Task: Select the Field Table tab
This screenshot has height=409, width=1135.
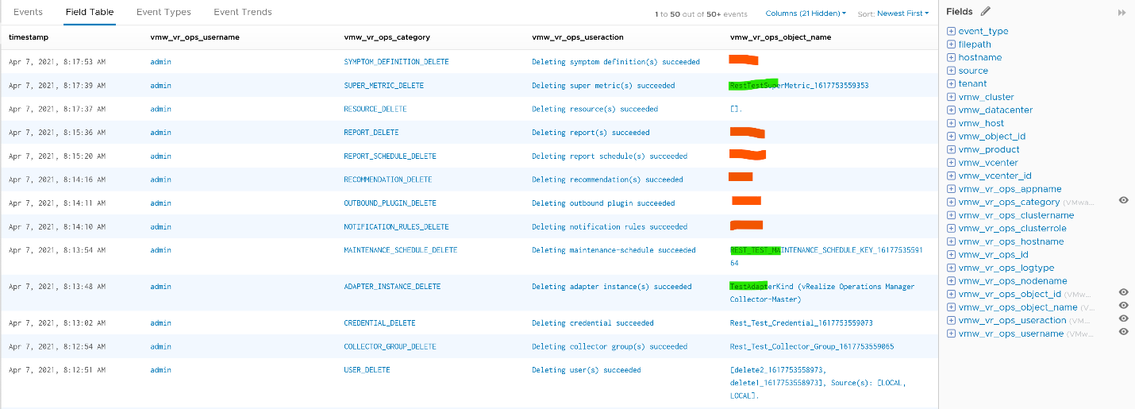Action: coord(90,12)
